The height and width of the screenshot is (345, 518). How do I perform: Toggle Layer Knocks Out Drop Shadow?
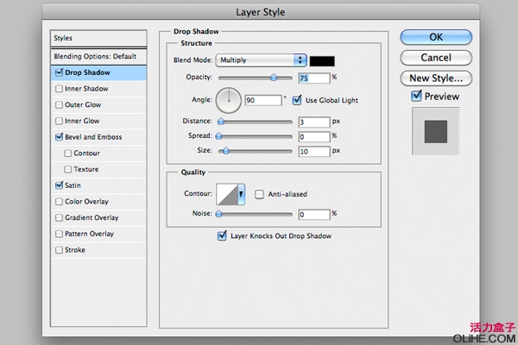(222, 235)
